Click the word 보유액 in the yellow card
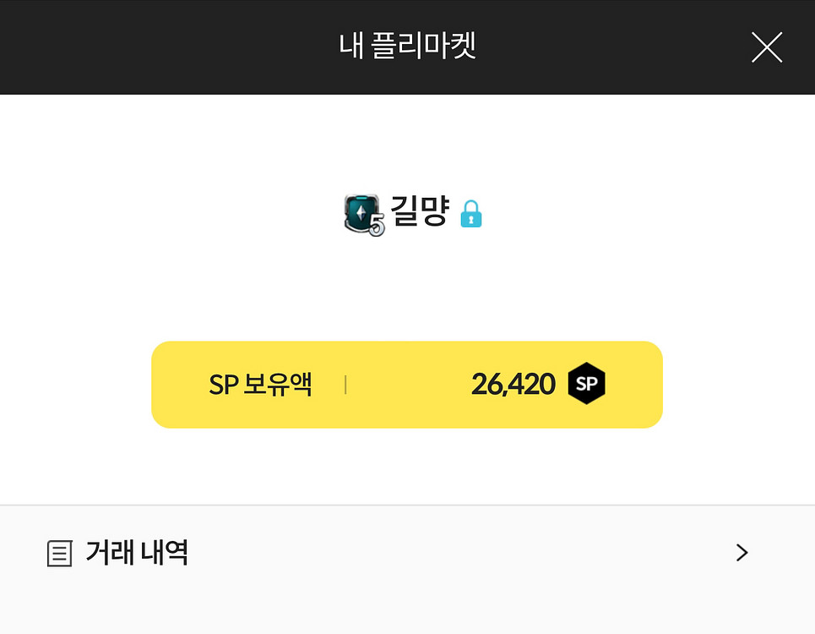The height and width of the screenshot is (634, 815). [x=278, y=385]
